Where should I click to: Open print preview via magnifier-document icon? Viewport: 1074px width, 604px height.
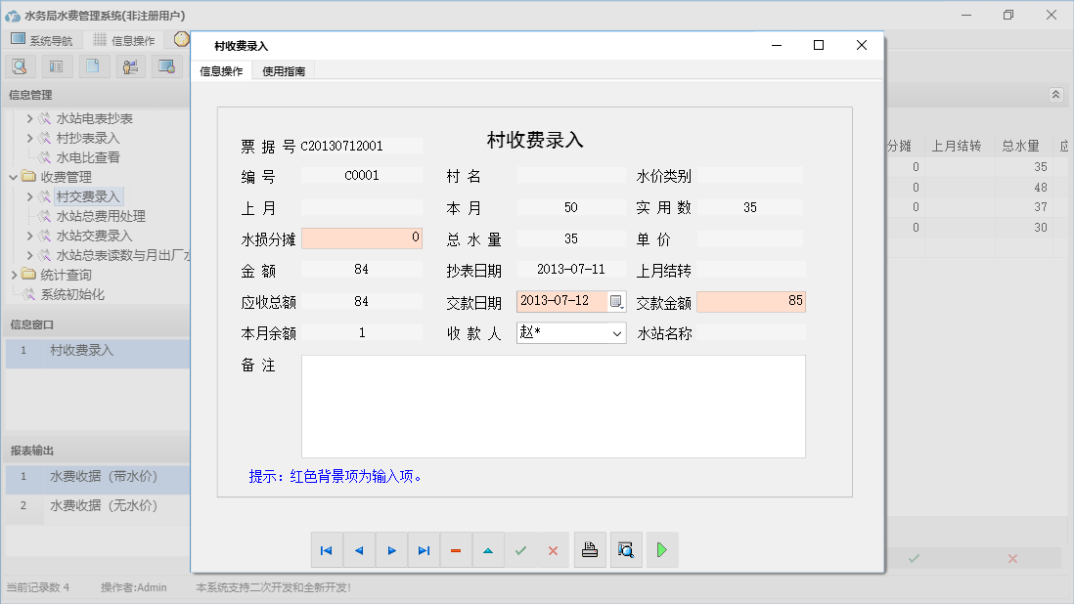(x=626, y=549)
